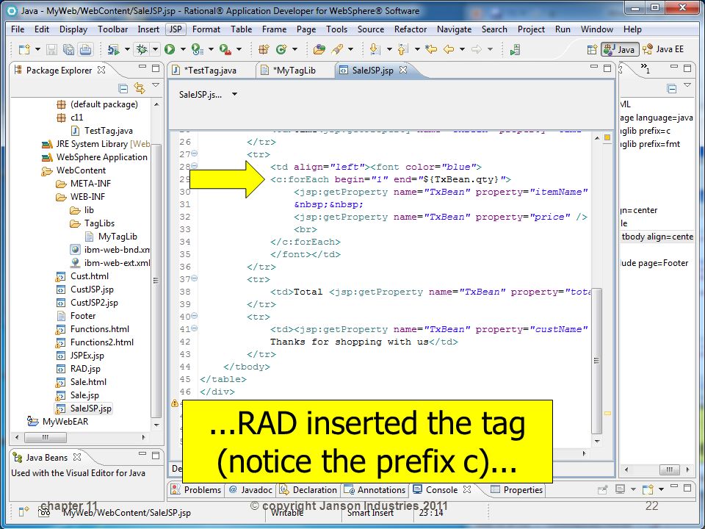Select the MyTagLib file in tree
The height and width of the screenshot is (529, 705).
pyautogui.click(x=117, y=237)
